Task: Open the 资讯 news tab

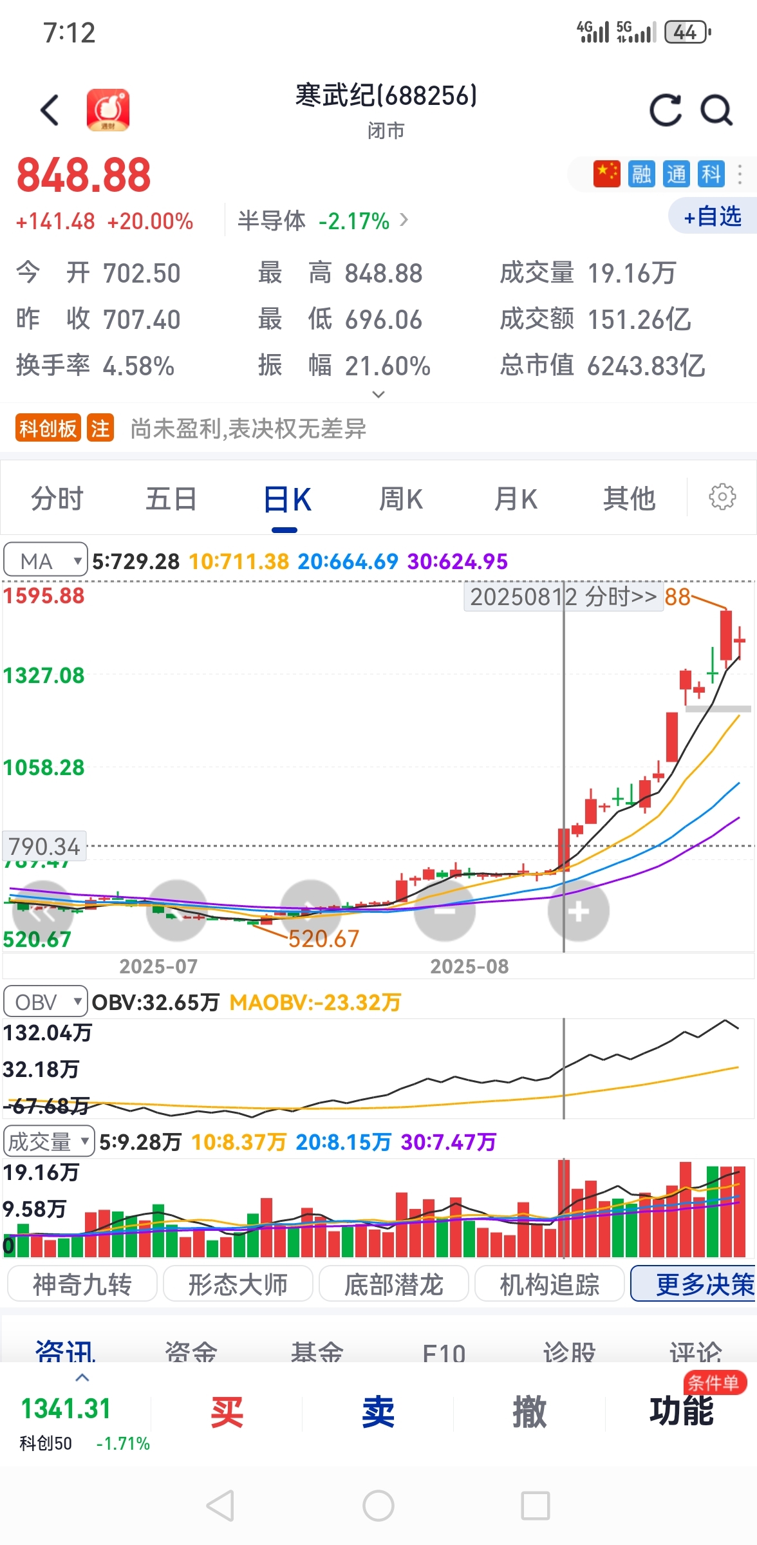Action: pos(65,1351)
